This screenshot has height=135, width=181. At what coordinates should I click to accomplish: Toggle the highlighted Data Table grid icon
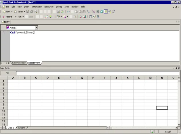tap(106, 12)
